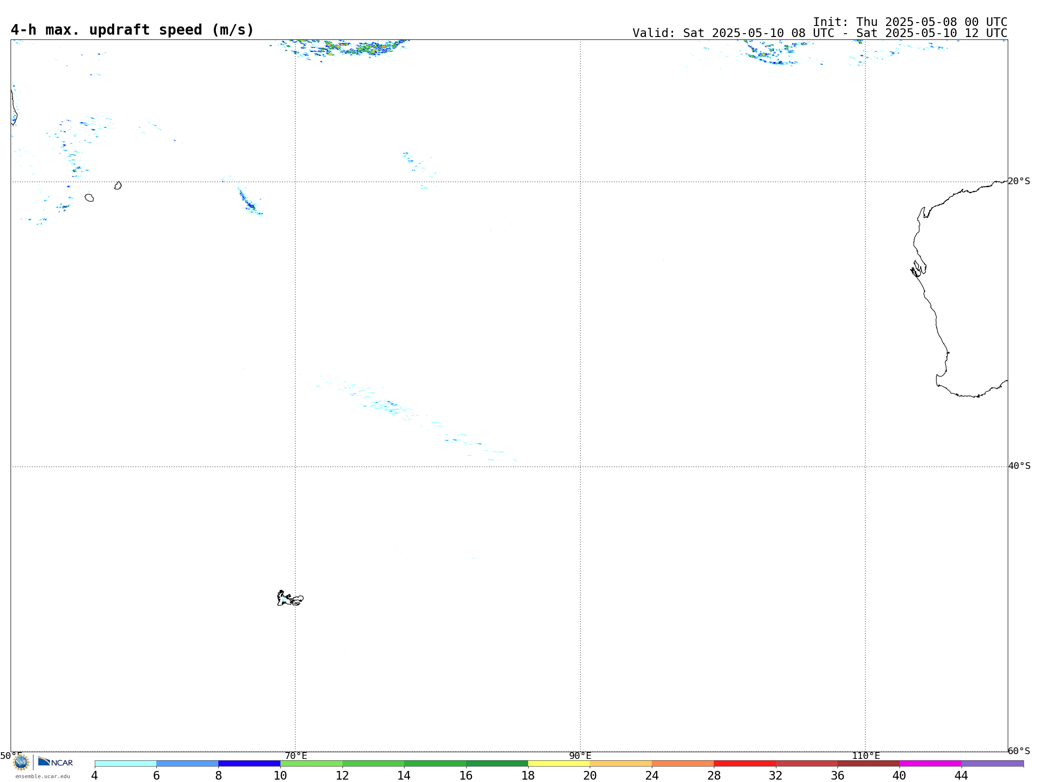Viewport: 1039px width, 782px height.
Task: Click the light blue 6-8 color swatch
Action: click(188, 764)
